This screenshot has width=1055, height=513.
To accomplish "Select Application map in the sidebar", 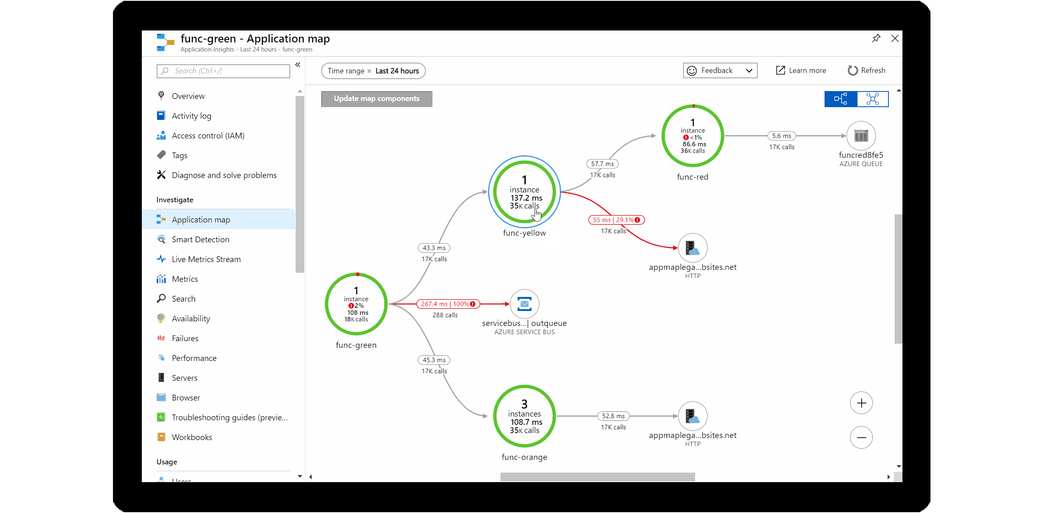I will [x=218, y=219].
